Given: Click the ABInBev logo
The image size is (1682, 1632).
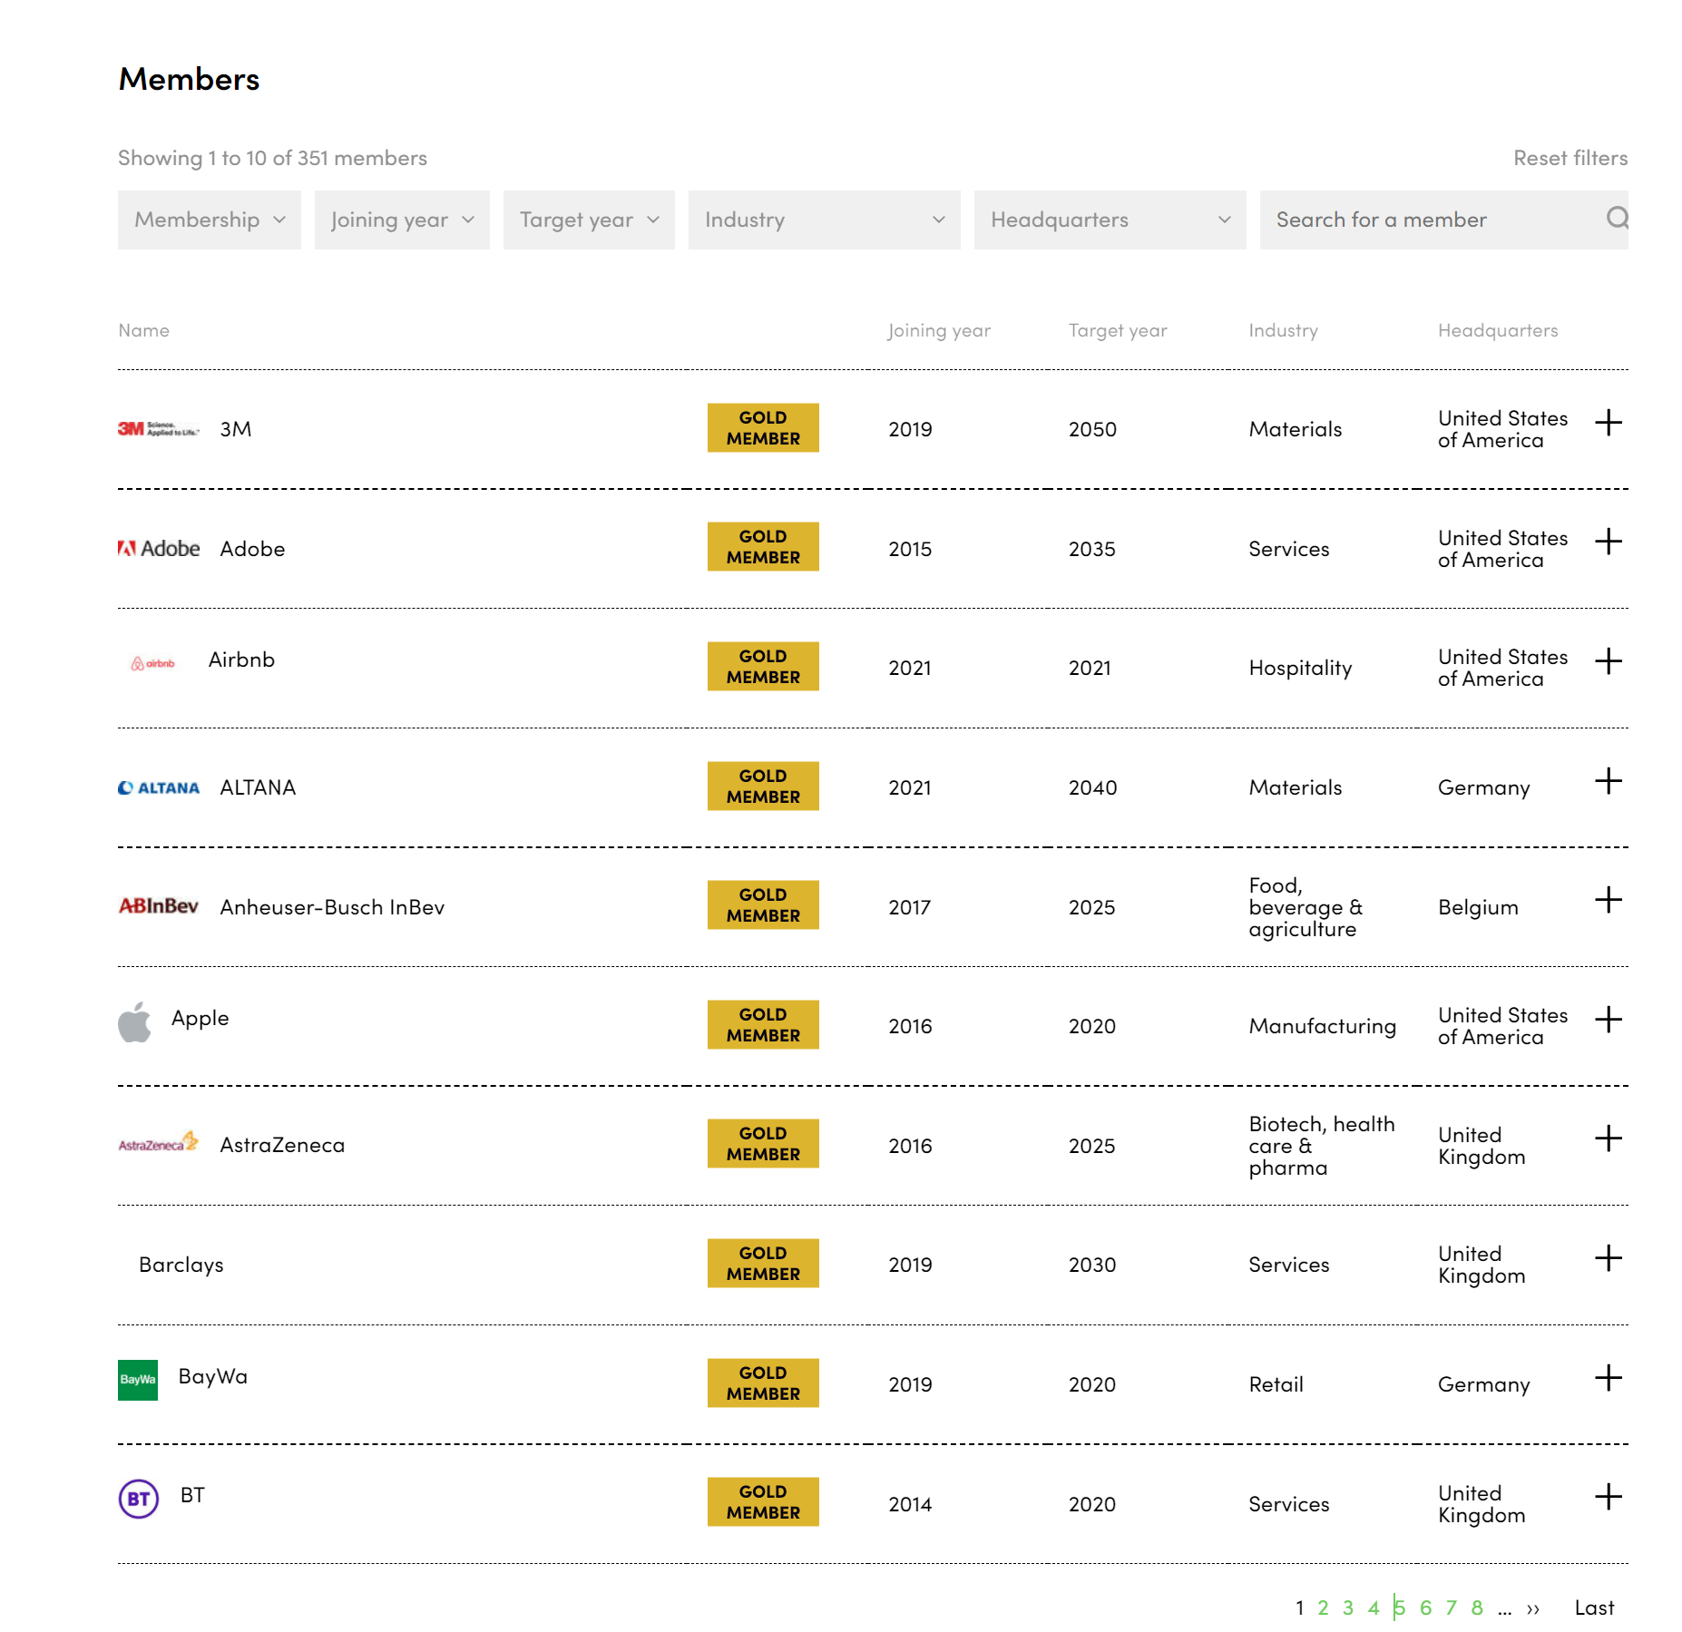Looking at the screenshot, I should coord(159,906).
